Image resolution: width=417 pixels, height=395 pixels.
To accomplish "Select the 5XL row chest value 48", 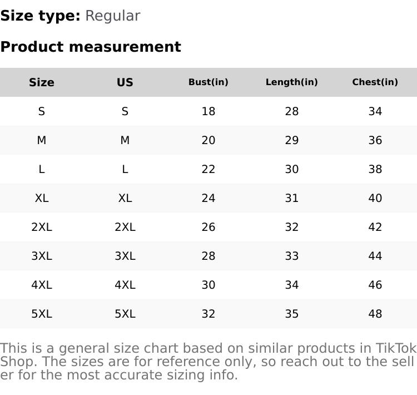I will (x=375, y=314).
